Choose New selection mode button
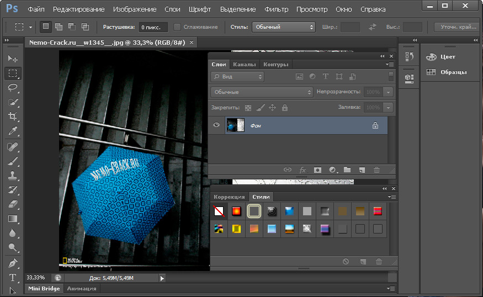This screenshot has height=297, width=483. point(46,27)
